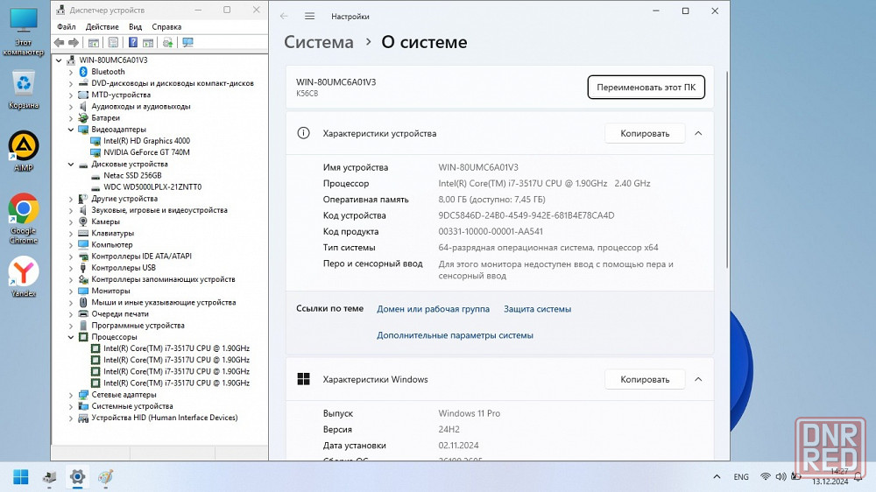
Task: Click the Properties icon in Device Manager toolbar
Action: (113, 42)
